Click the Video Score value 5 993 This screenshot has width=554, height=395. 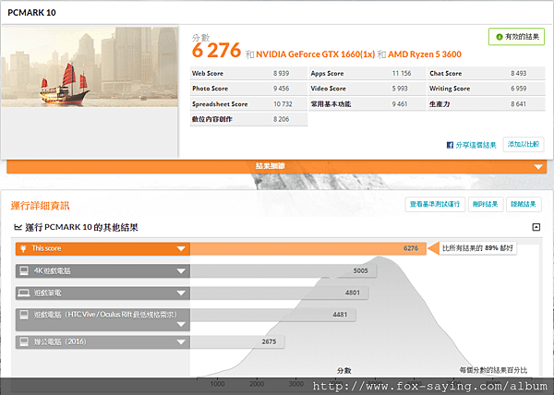click(400, 89)
